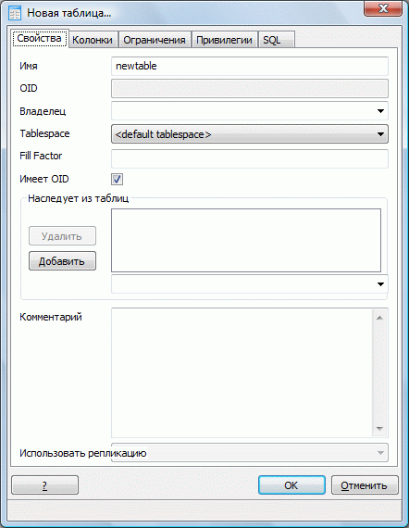This screenshot has width=409, height=528.
Task: Toggle the Имеет OID checkbox
Action: click(117, 179)
